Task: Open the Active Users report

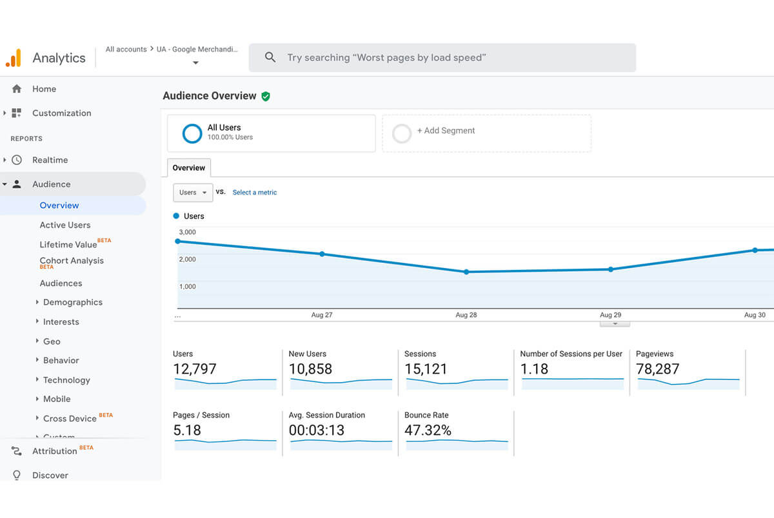Action: point(65,225)
